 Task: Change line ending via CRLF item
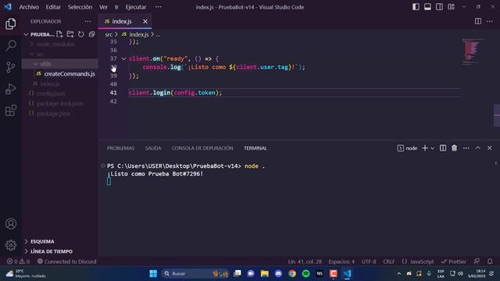point(389,261)
